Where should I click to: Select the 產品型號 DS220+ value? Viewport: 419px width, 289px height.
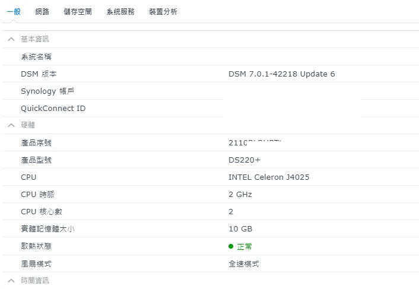pos(245,160)
